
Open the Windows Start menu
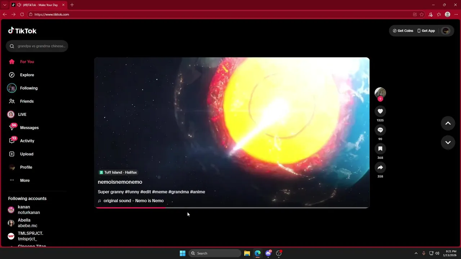coord(183,253)
